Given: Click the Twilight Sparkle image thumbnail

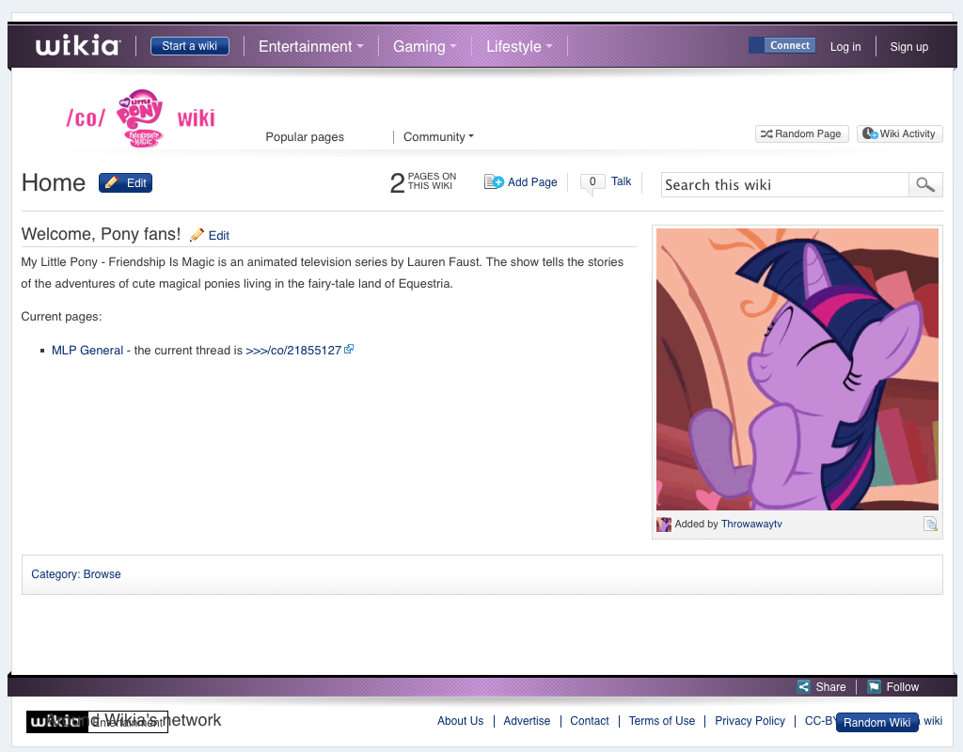Looking at the screenshot, I should [x=797, y=368].
